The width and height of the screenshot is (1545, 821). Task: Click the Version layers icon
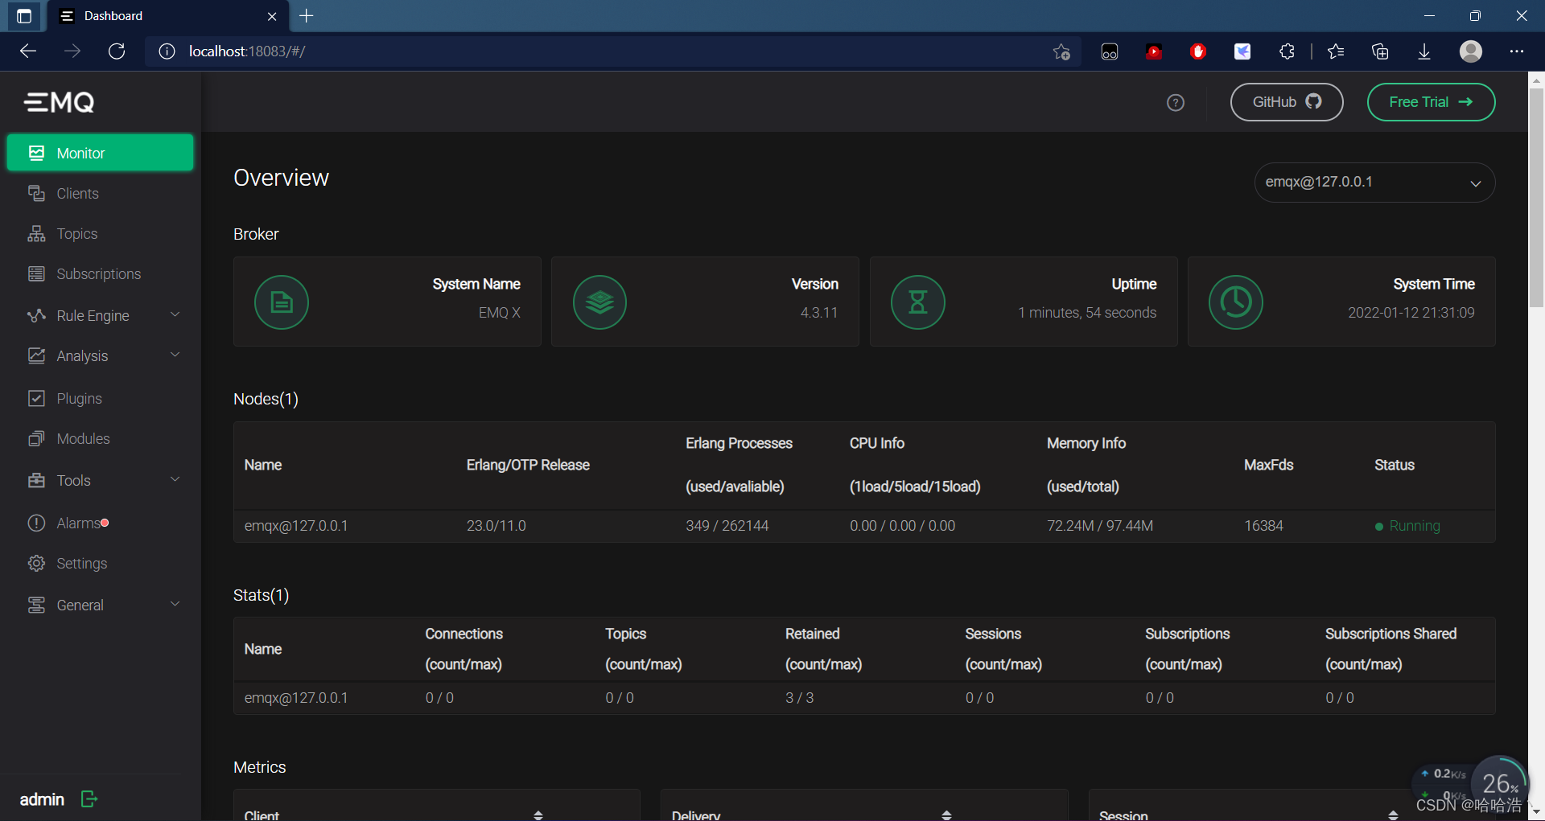[599, 302]
